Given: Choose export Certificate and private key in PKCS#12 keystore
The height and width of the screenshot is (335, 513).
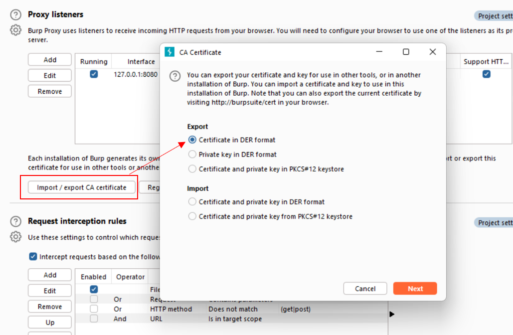Looking at the screenshot, I should [x=192, y=169].
